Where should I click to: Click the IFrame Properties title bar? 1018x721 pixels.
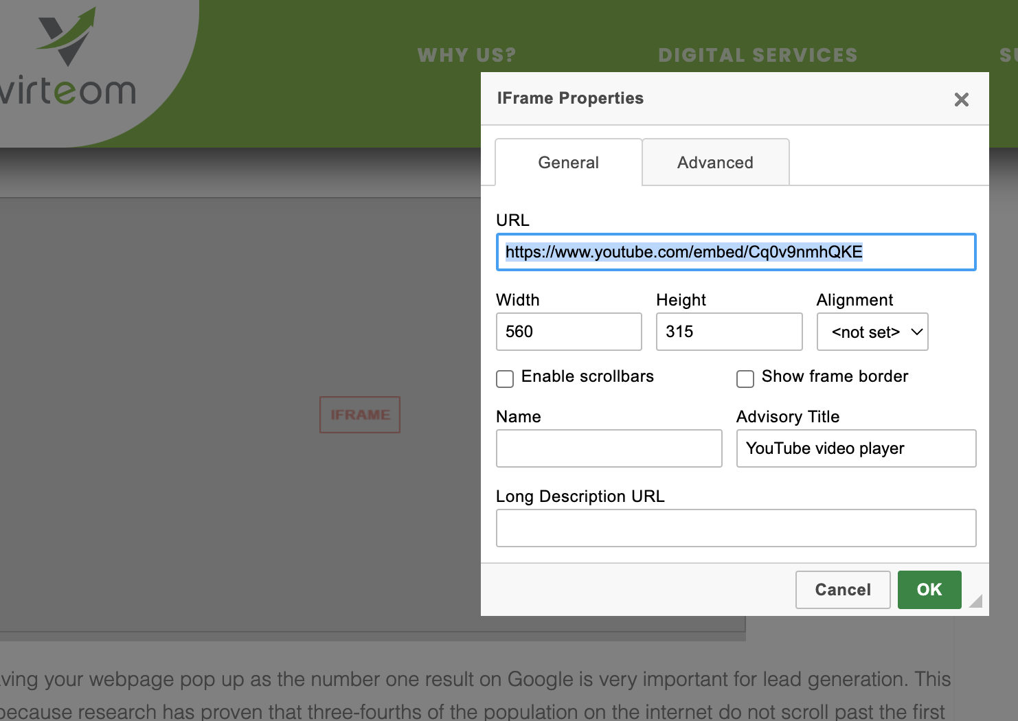coord(687,99)
